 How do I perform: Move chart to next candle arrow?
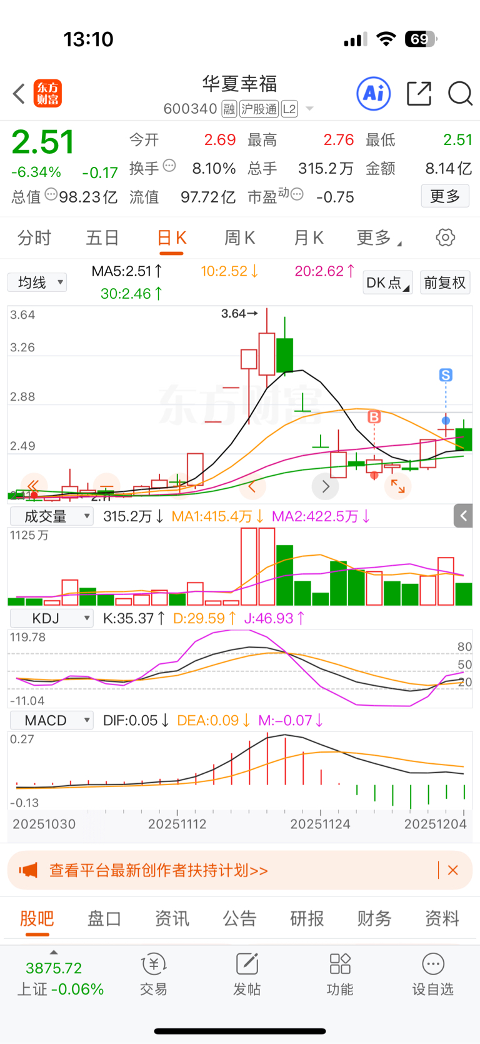tap(326, 486)
